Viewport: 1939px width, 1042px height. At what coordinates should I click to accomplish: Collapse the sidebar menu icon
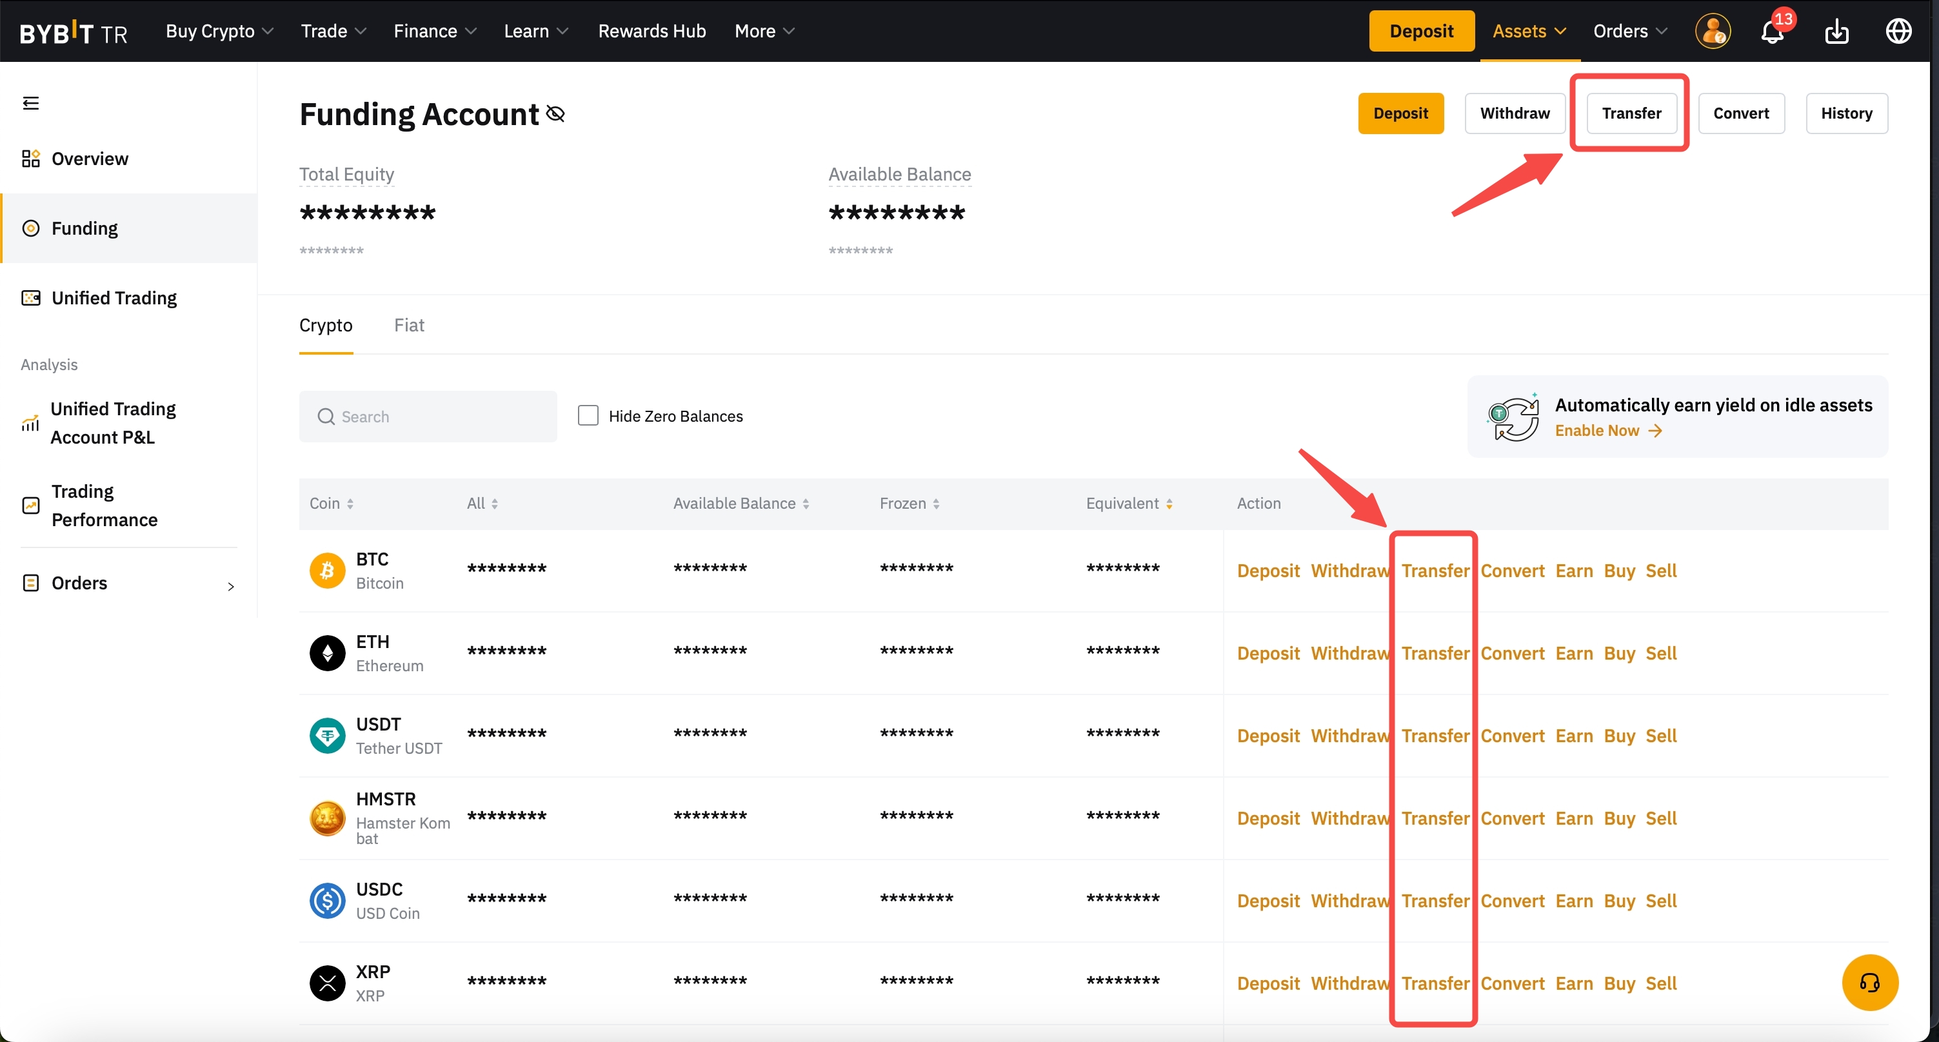pyautogui.click(x=31, y=103)
